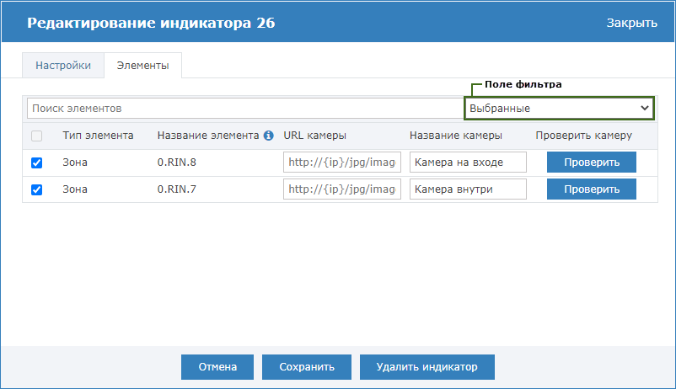Click the info icon beside Название элемента

click(x=268, y=136)
